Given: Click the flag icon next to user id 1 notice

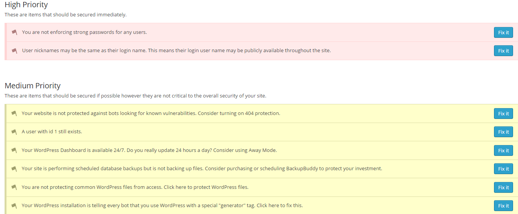Looking at the screenshot, I should coord(14,132).
